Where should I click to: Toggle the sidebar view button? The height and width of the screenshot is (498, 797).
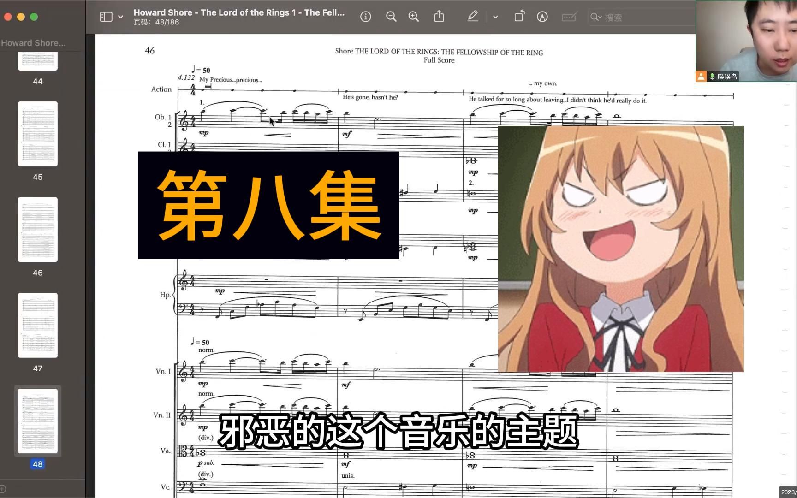106,17
